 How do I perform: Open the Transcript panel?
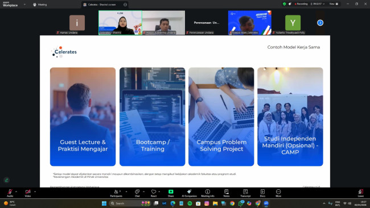click(x=245, y=193)
